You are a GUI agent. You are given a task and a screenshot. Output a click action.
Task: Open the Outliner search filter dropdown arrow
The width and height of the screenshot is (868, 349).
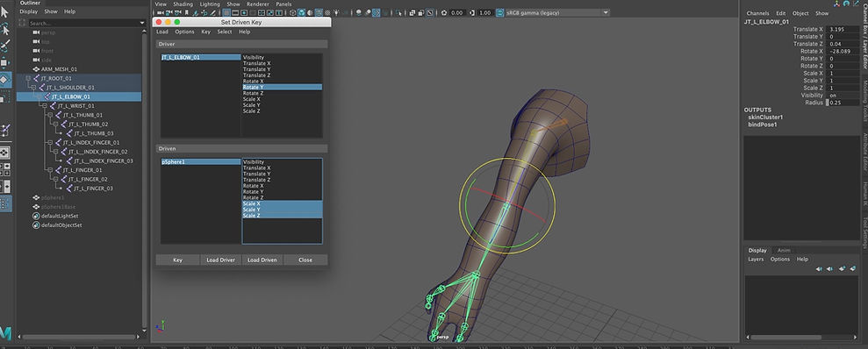143,23
